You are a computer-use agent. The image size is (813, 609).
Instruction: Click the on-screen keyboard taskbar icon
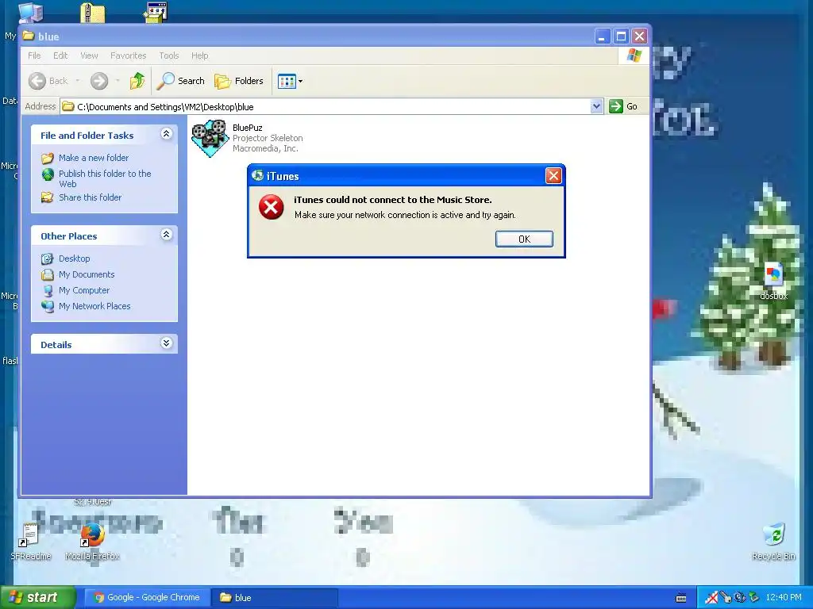coord(681,598)
